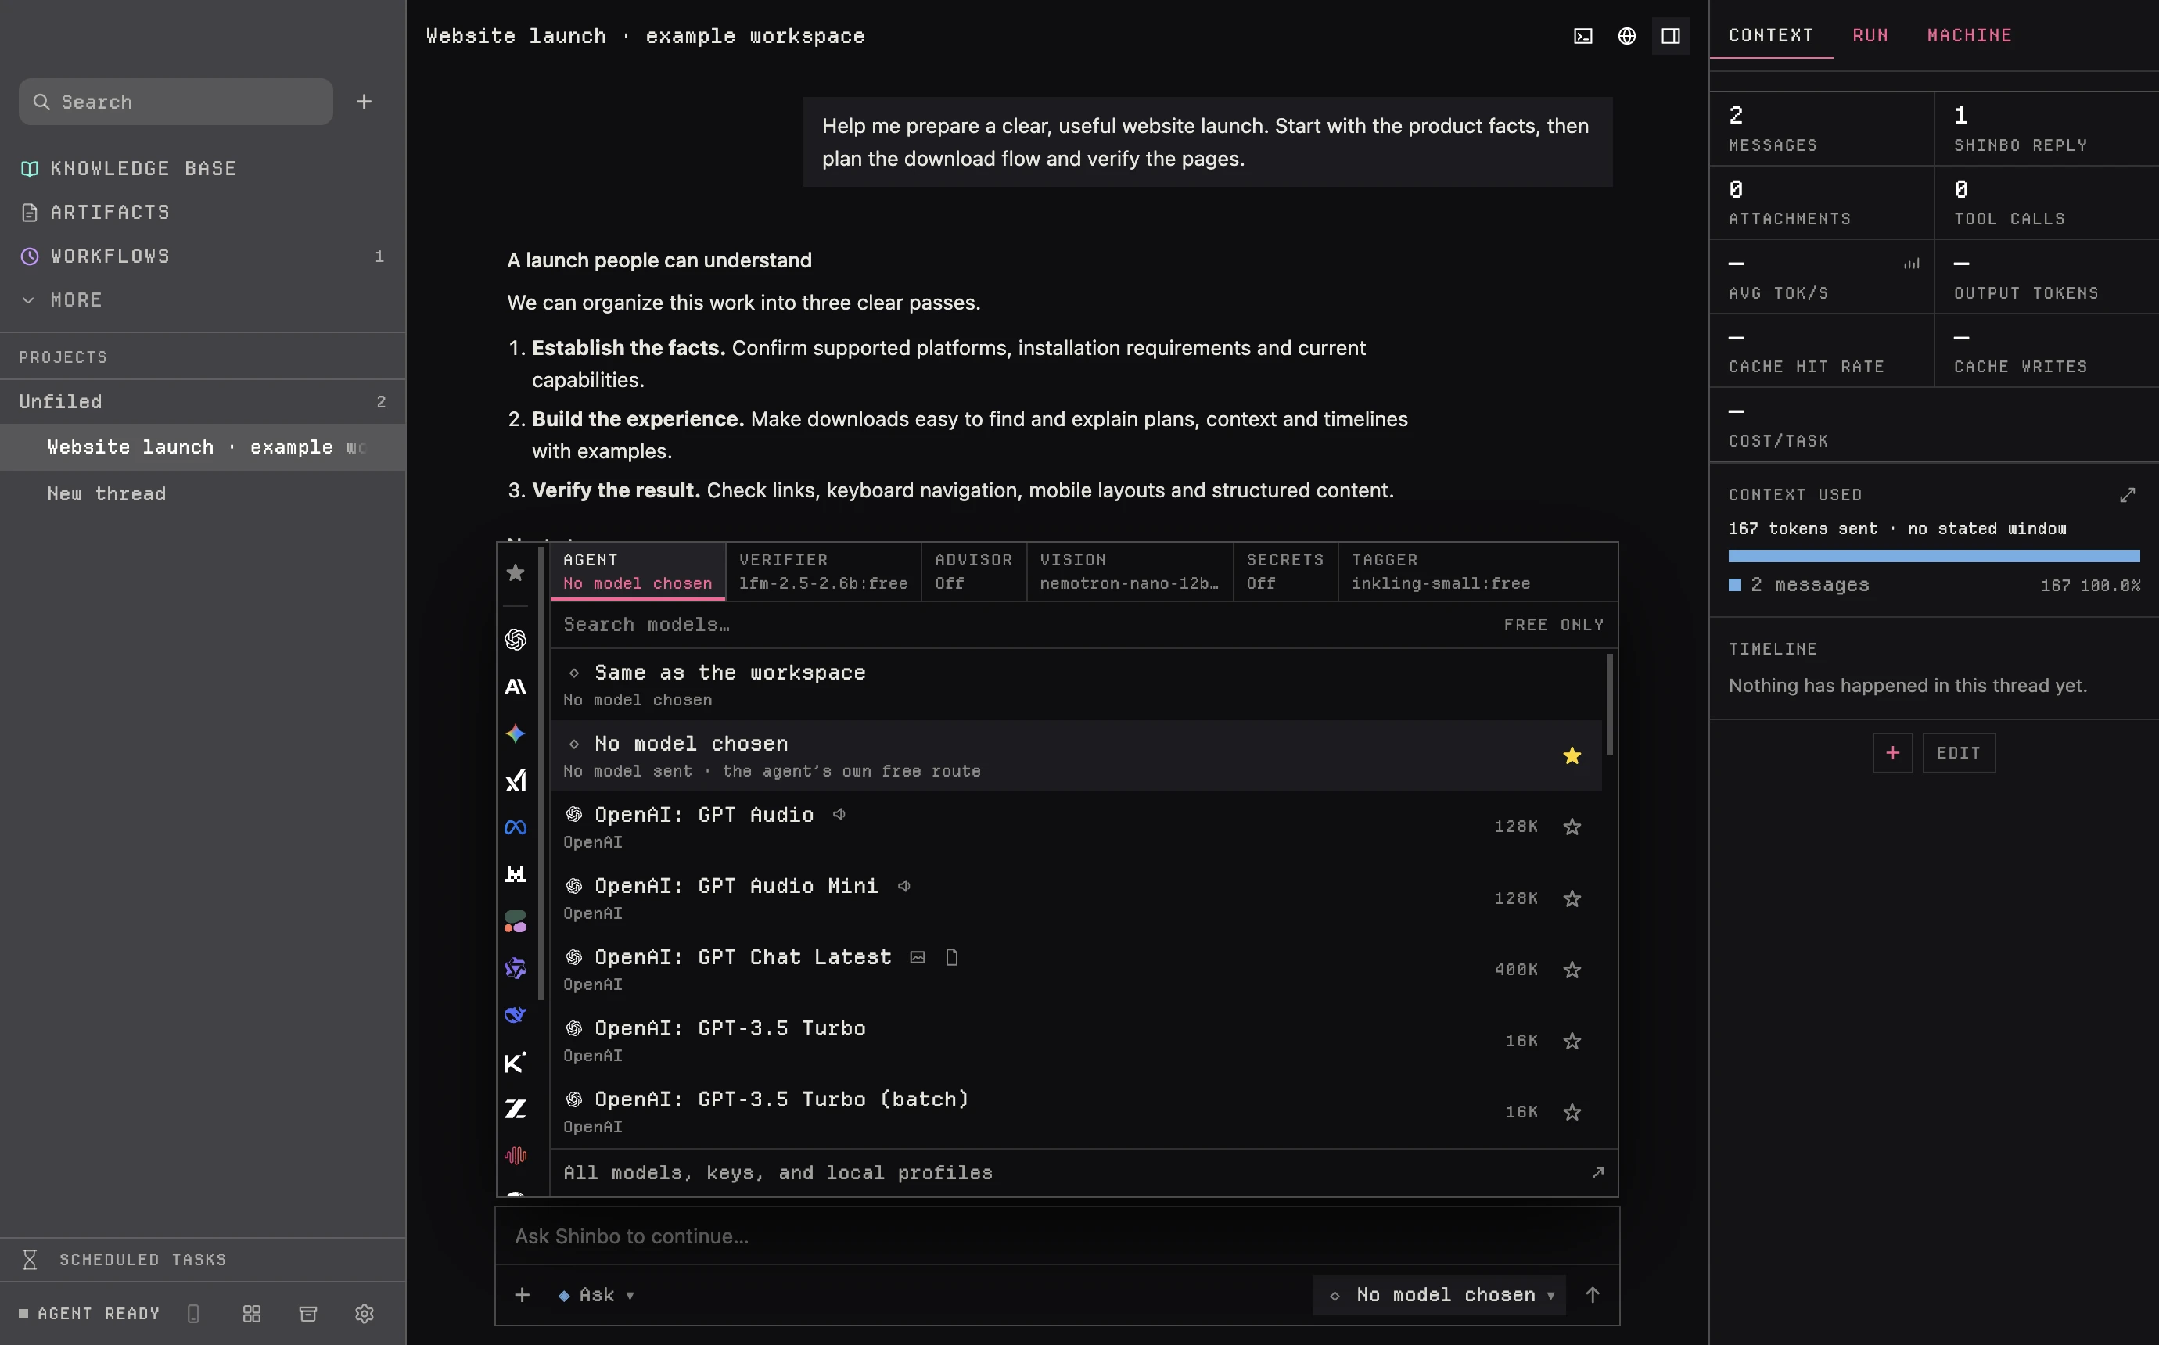Screen dimensions: 2159x1345
Task: Filter models by Qwen provider icon
Action: [x=515, y=968]
